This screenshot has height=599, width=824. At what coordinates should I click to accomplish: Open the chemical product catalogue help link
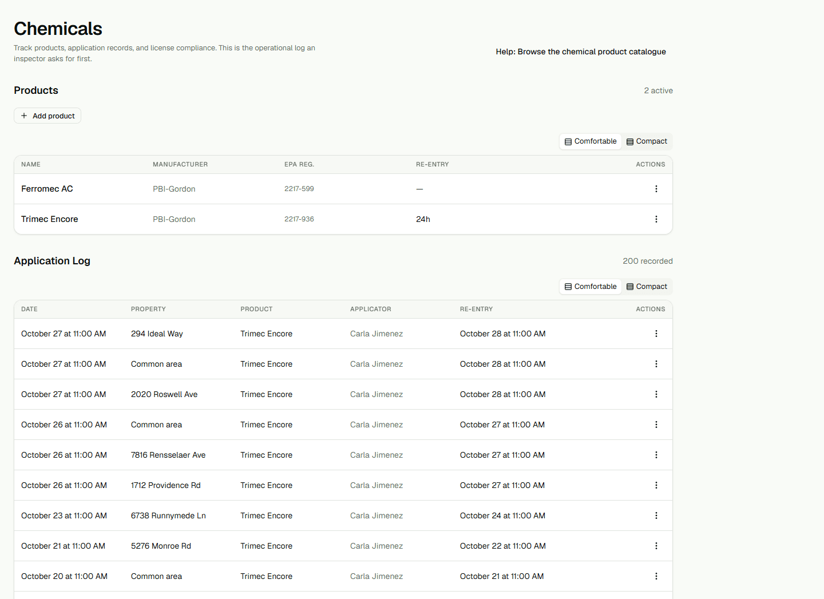click(x=581, y=51)
